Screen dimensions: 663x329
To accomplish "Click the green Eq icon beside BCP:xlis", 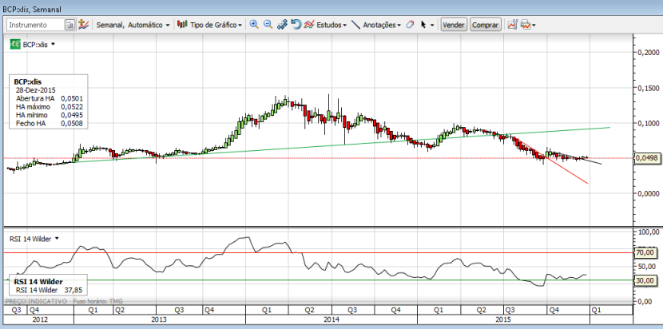I will (15, 44).
